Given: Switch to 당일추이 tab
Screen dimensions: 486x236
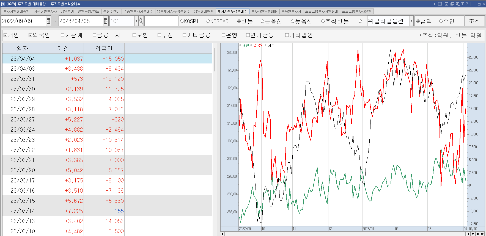Looking at the screenshot, I should pyautogui.click(x=67, y=12).
